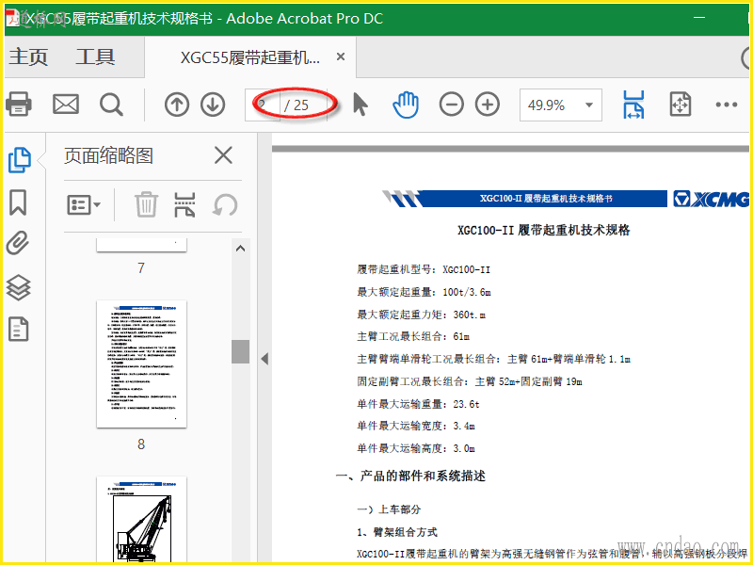Click line 履带起重机型号：XGC100-II

point(424,269)
